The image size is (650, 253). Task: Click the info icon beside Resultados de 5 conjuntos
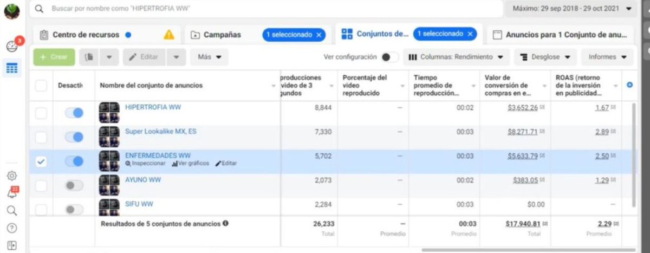pos(225,223)
